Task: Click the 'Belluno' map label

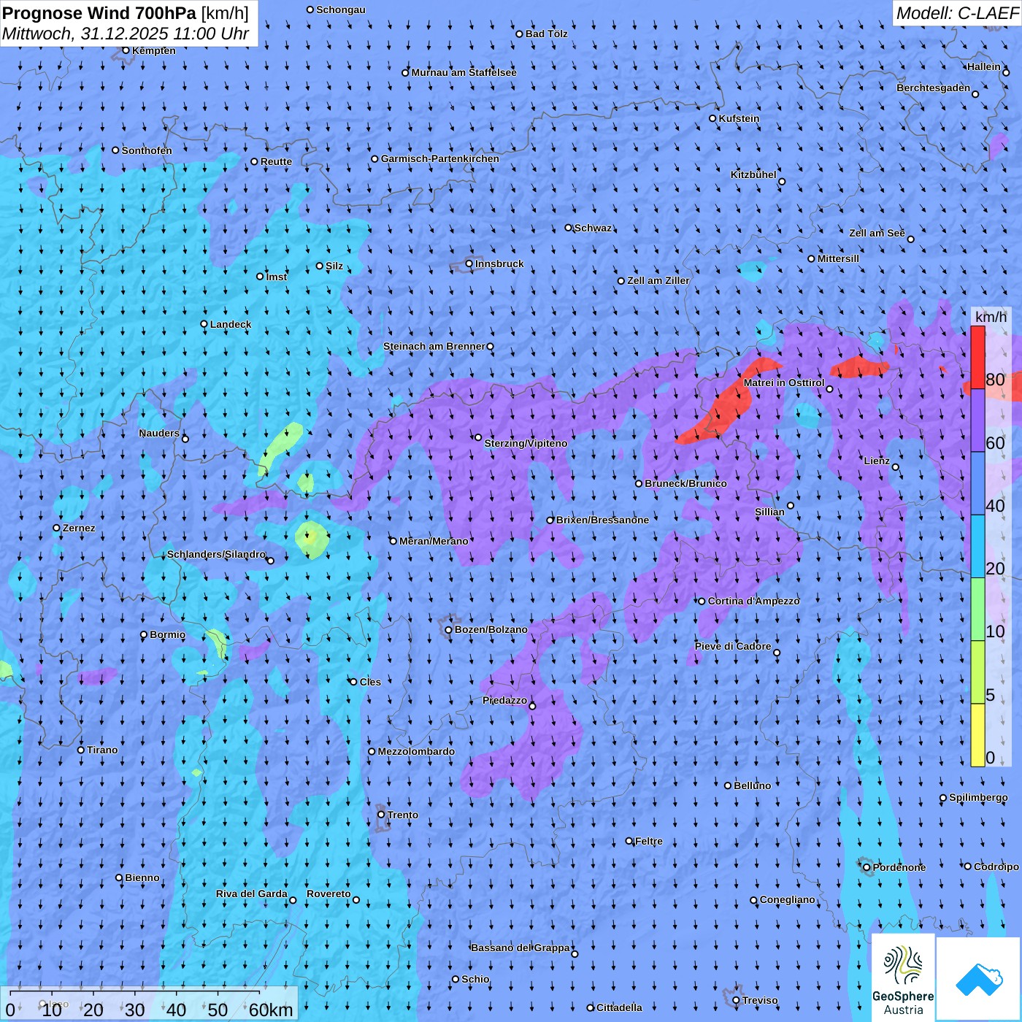Action: point(752,785)
